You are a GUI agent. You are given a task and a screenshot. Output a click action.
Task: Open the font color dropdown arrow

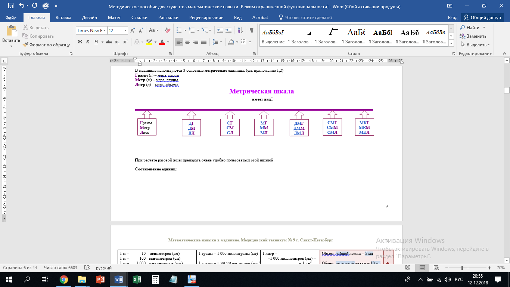pyautogui.click(x=168, y=42)
